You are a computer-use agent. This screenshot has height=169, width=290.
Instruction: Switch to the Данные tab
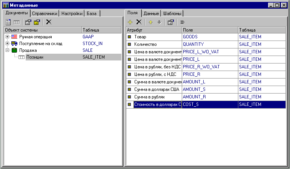point(151,14)
